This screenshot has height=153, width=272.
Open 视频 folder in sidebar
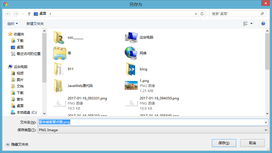pos(17,73)
